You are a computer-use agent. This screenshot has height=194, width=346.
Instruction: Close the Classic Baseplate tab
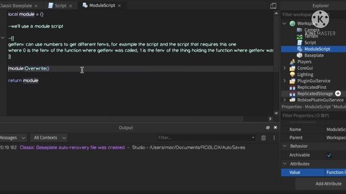pyautogui.click(x=36, y=6)
